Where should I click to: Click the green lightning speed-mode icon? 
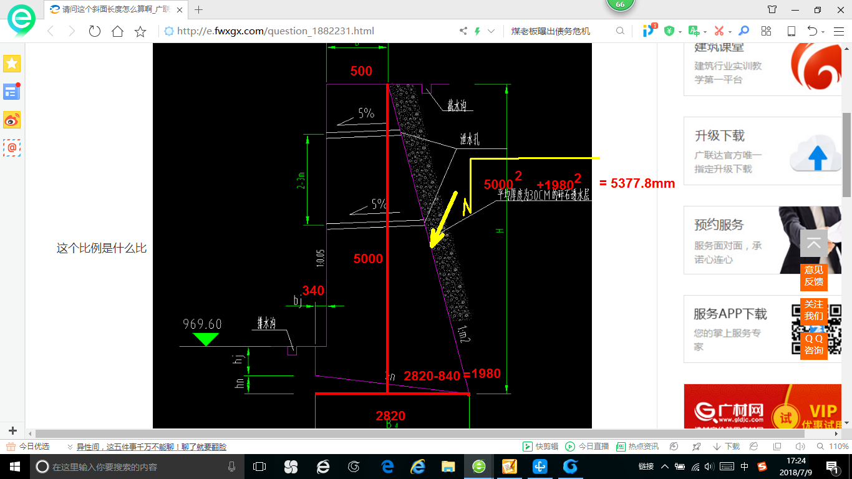click(x=478, y=31)
